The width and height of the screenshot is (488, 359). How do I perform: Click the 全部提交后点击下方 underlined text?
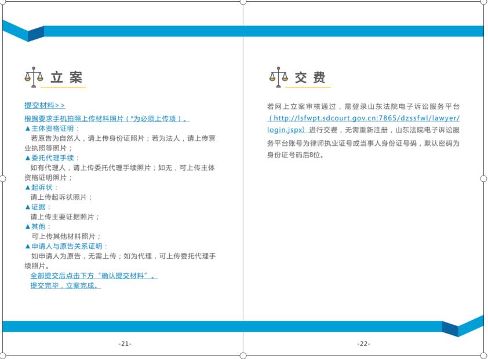94,276
